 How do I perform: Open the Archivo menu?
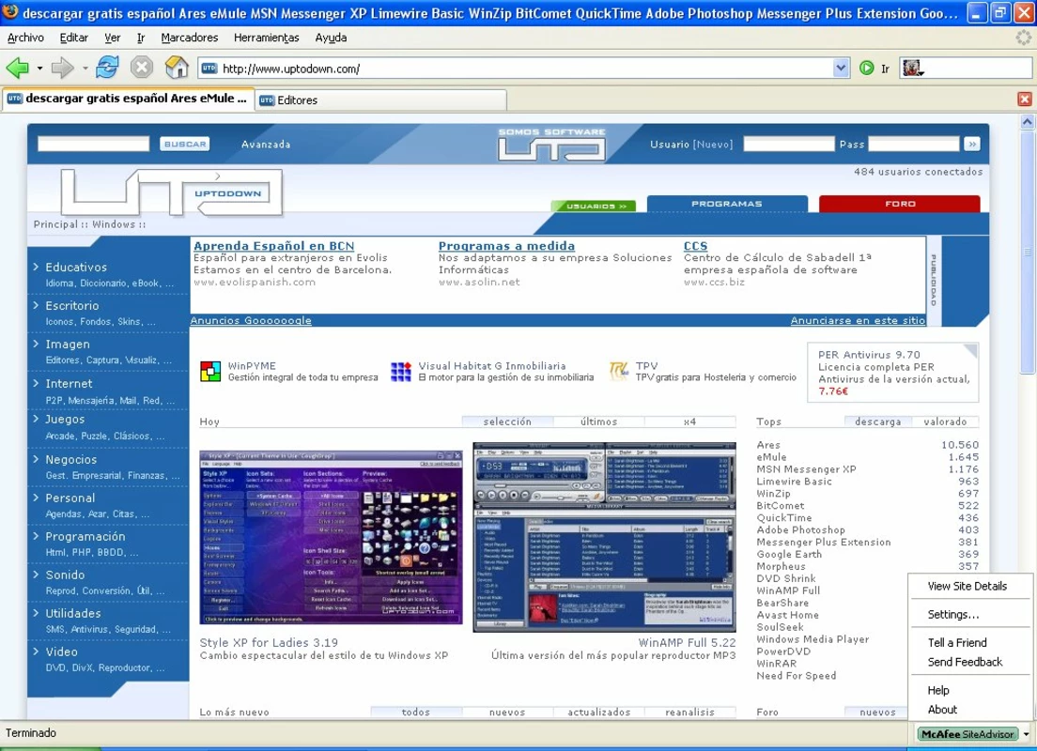tap(25, 38)
